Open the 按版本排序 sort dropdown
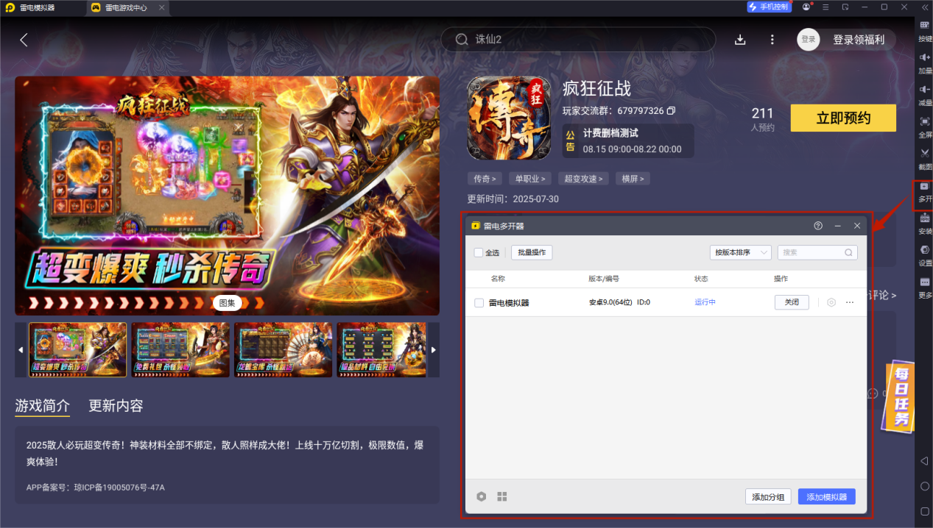 tap(741, 252)
